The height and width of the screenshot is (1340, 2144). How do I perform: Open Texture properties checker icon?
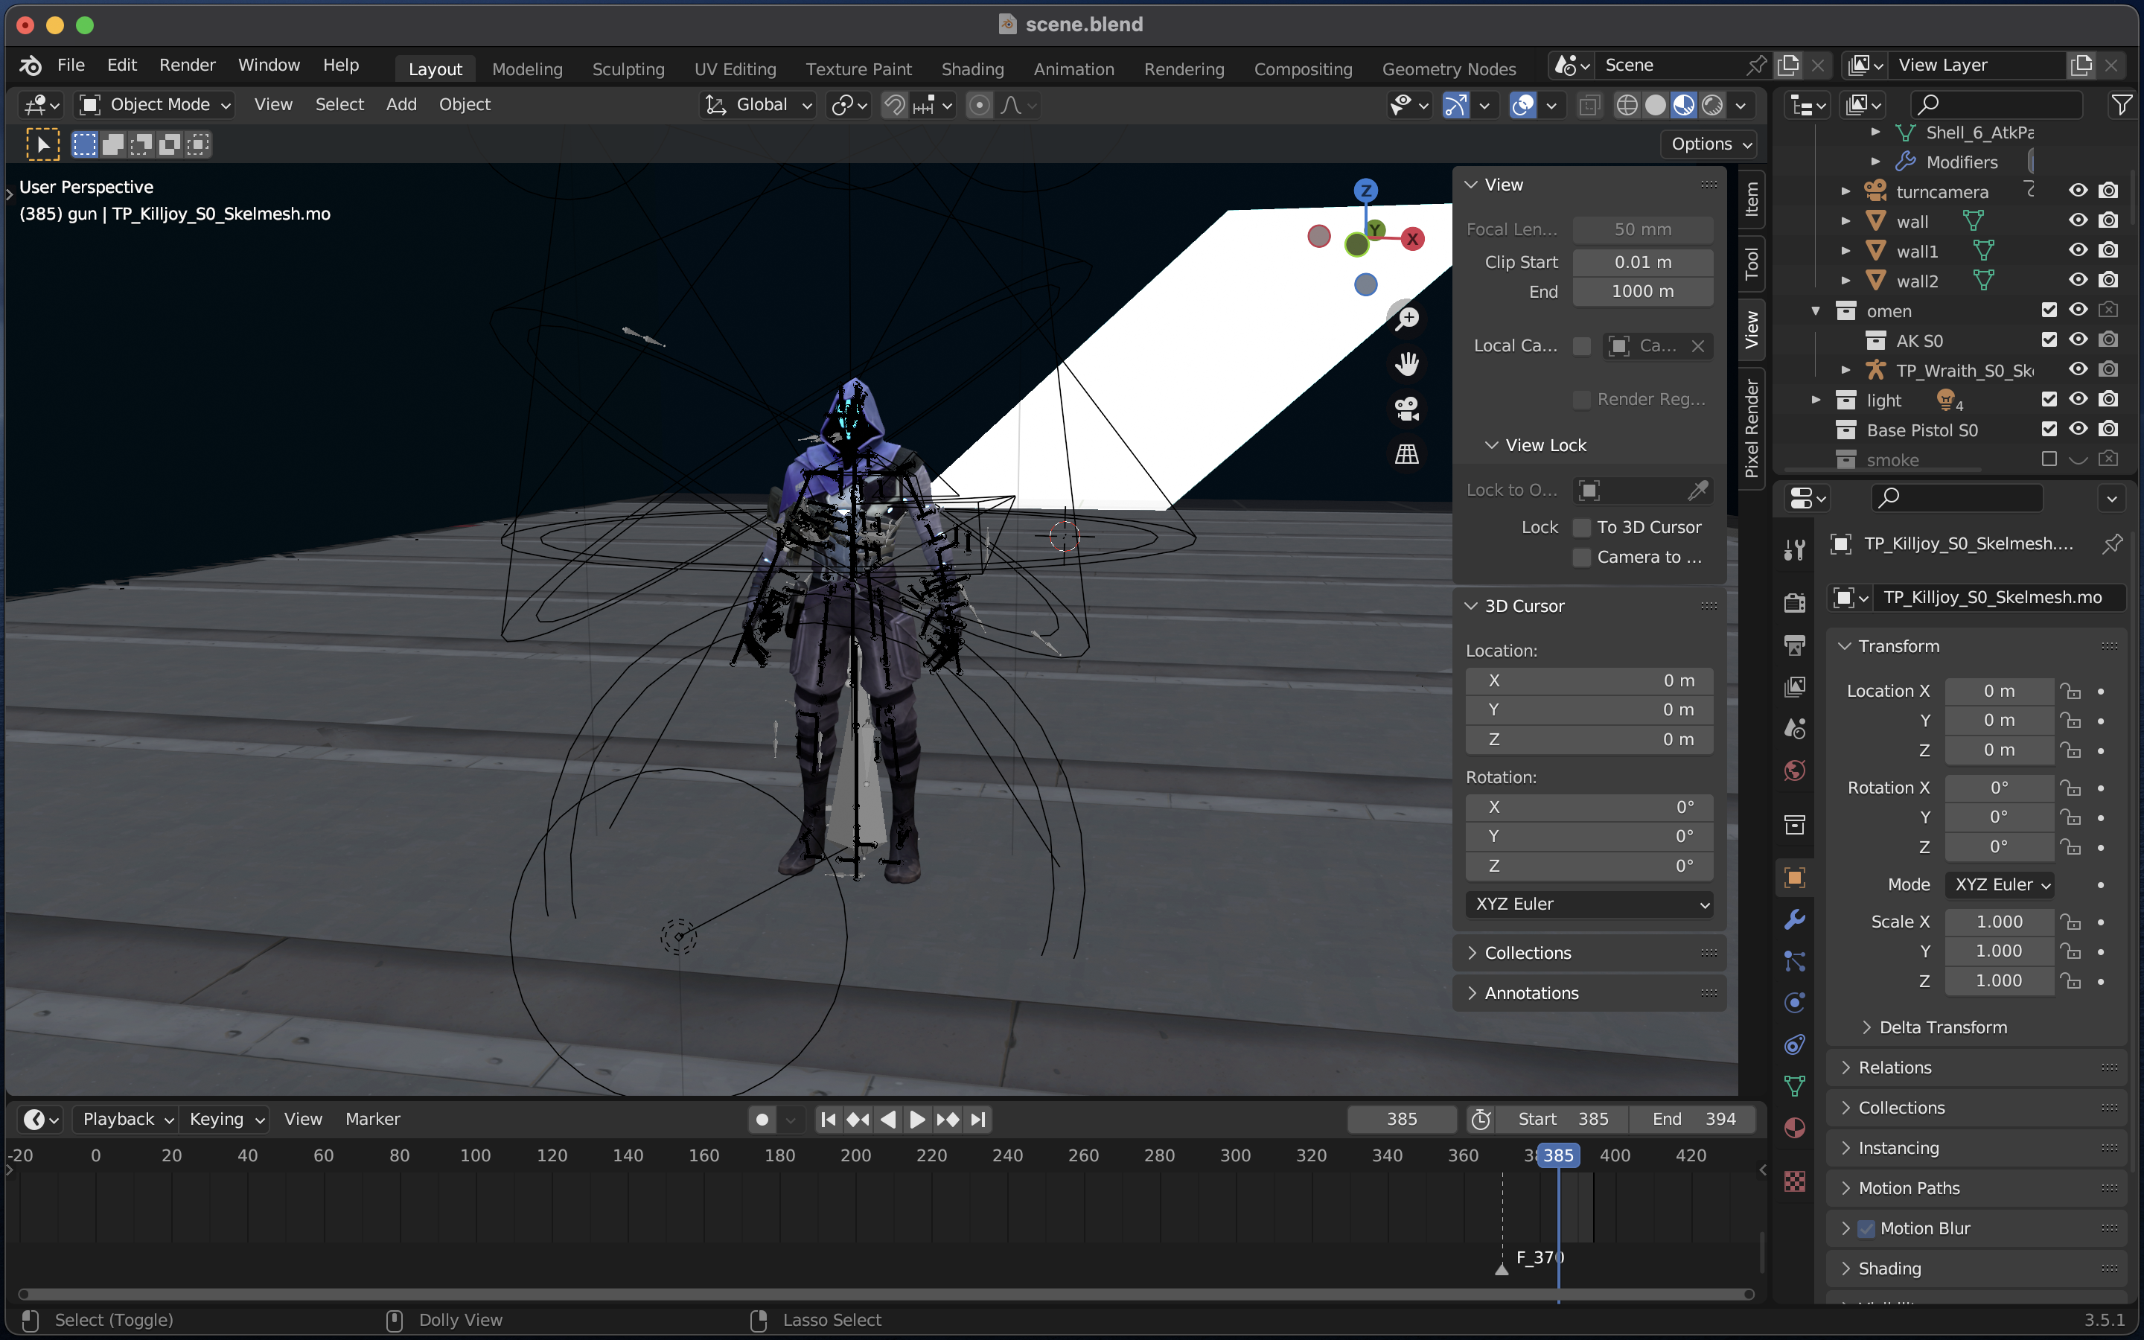pos(1795,1181)
